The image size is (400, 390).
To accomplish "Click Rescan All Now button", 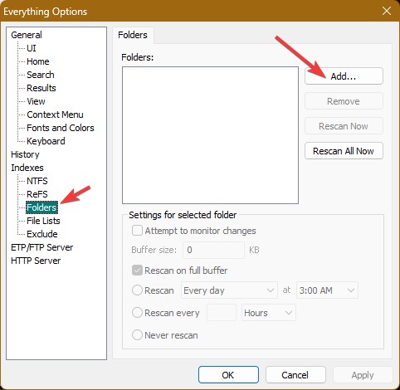I will (344, 151).
